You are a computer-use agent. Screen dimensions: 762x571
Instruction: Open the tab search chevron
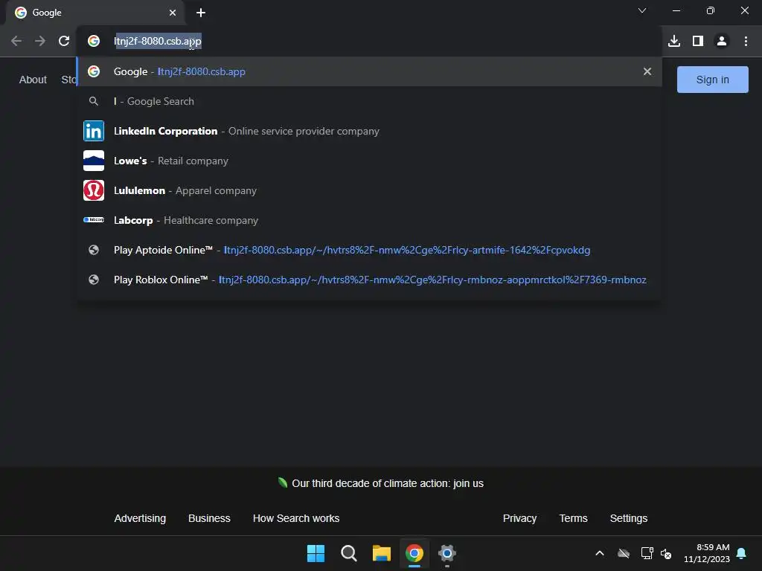642,10
